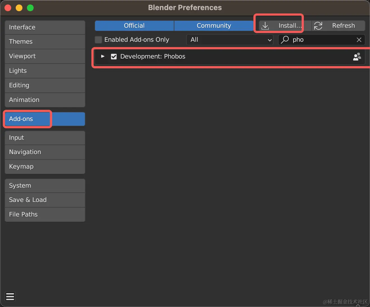The image size is (370, 307).
Task: Expand the Development: Phobos add-on details
Action: pos(103,57)
